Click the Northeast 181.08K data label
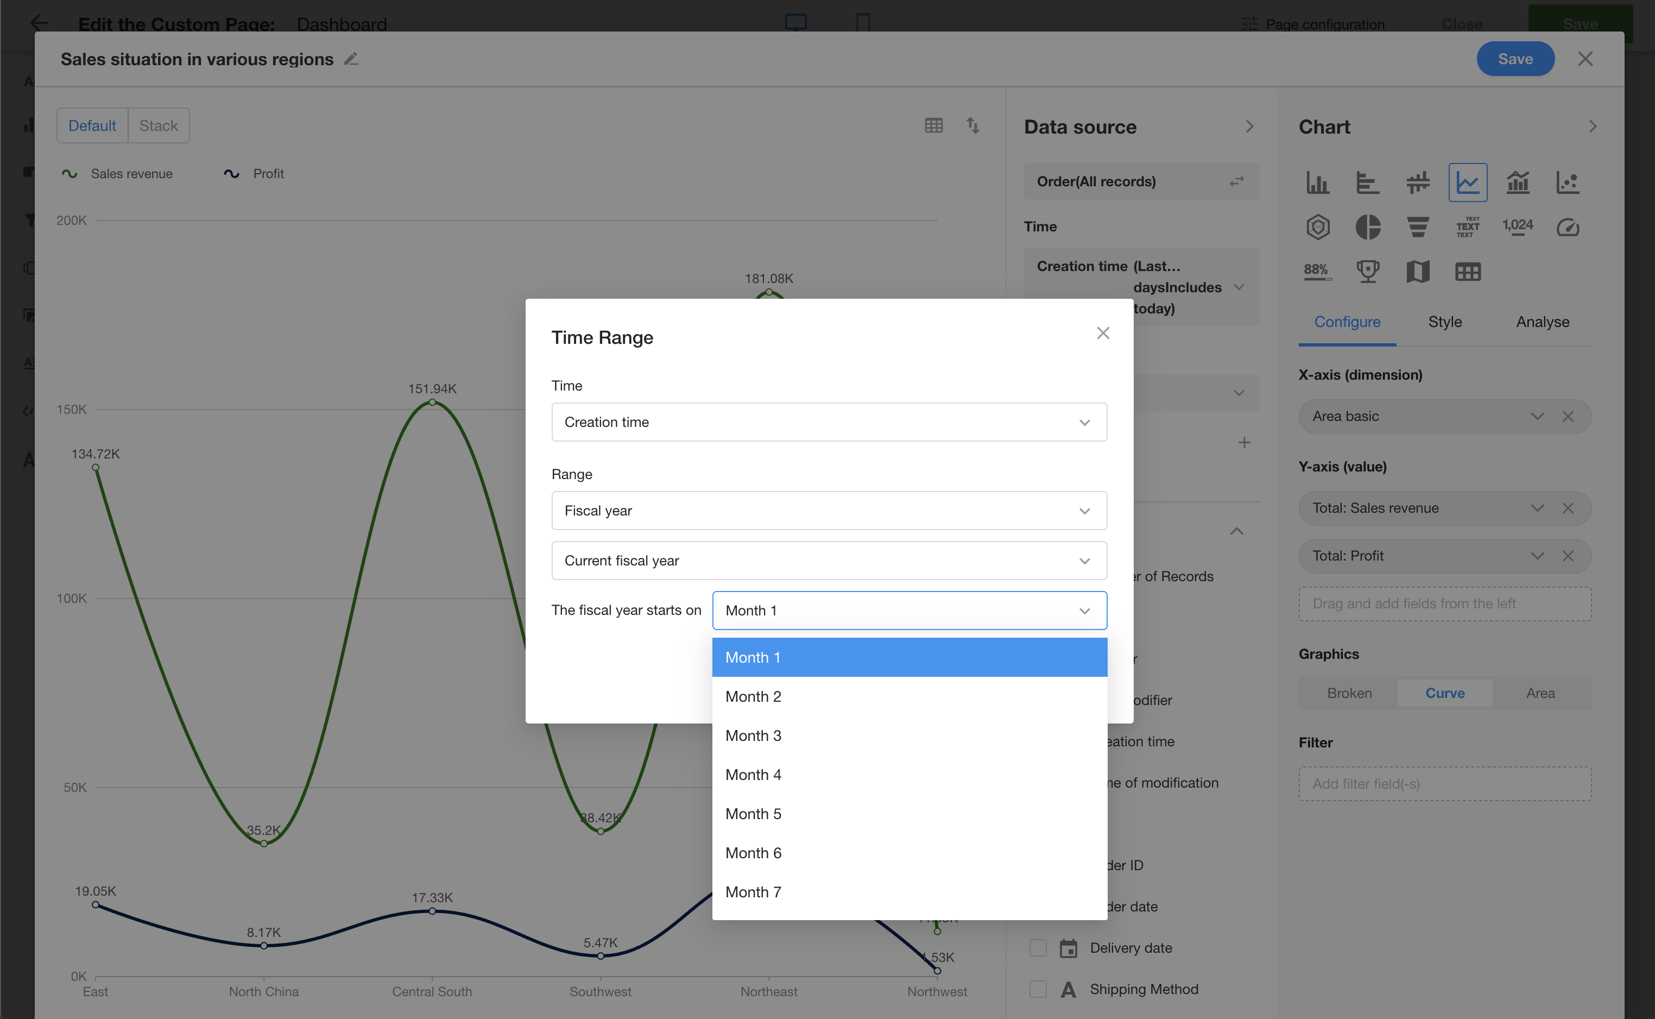Viewport: 1655px width, 1019px height. (x=768, y=278)
